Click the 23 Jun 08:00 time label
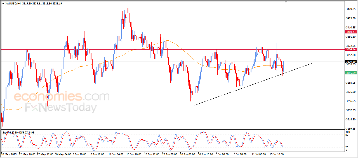The height and width of the screenshot is (158, 358). pyautogui.click(x=170, y=154)
